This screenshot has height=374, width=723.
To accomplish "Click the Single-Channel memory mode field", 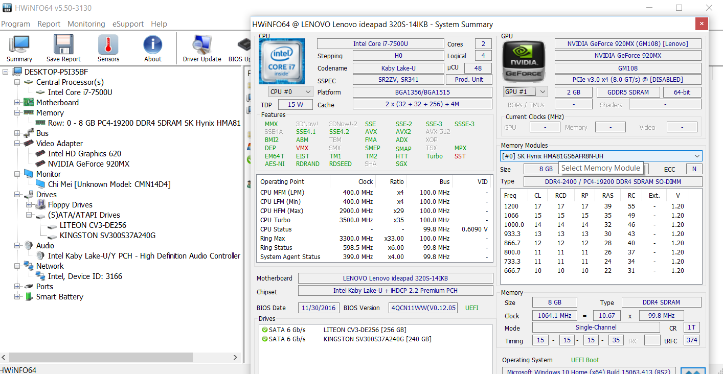I will [x=596, y=328].
